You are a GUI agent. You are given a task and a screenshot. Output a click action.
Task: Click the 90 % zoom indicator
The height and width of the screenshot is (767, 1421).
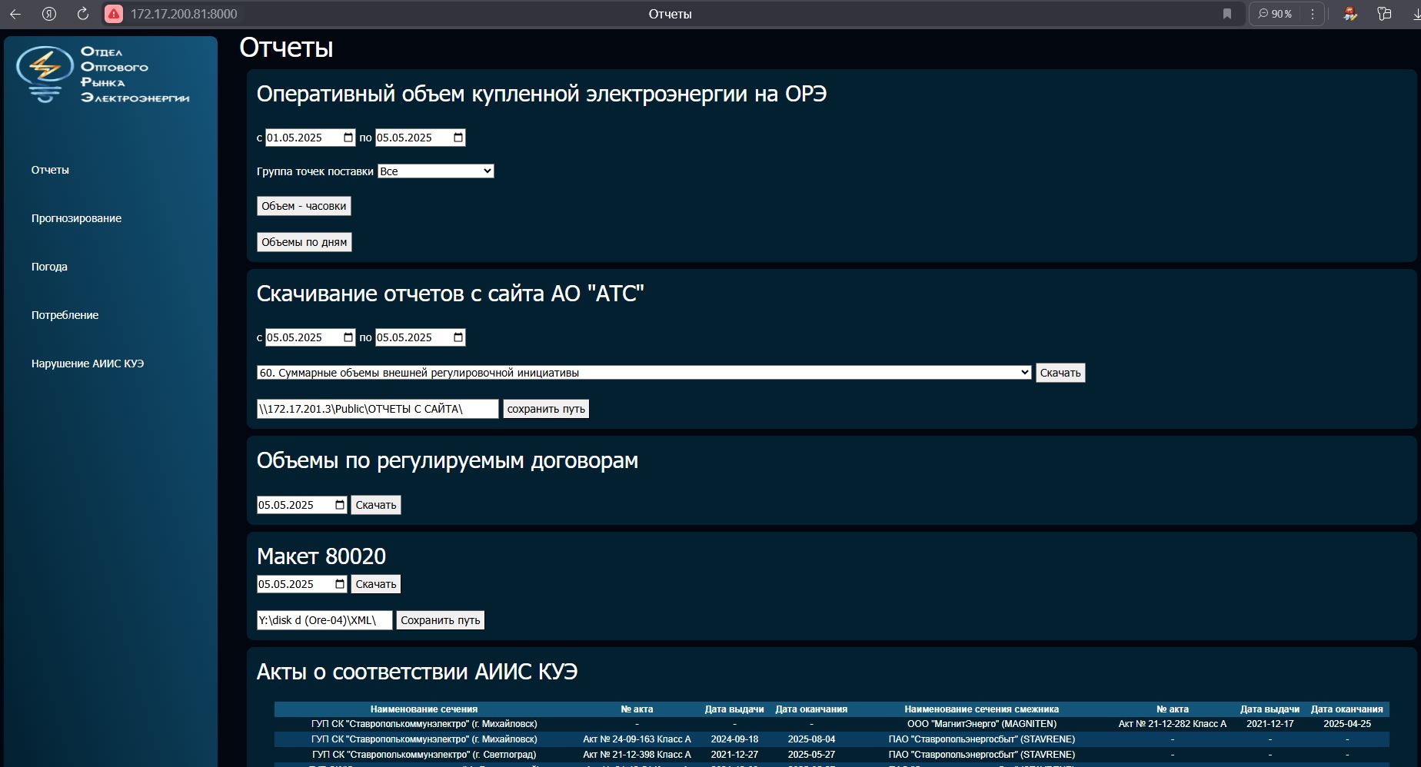click(x=1275, y=14)
